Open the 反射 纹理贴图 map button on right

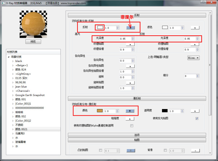pyautogui.click(x=195, y=44)
